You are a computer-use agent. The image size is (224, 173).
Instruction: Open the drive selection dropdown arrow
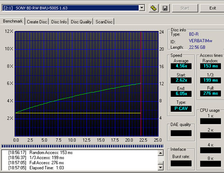click(x=142, y=8)
